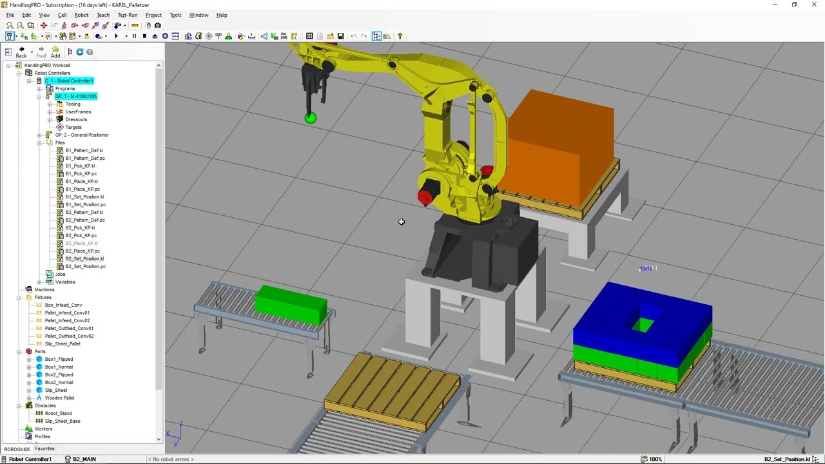Click the target bullseye toolbar icon
The height and width of the screenshot is (464, 825).
tap(209, 36)
